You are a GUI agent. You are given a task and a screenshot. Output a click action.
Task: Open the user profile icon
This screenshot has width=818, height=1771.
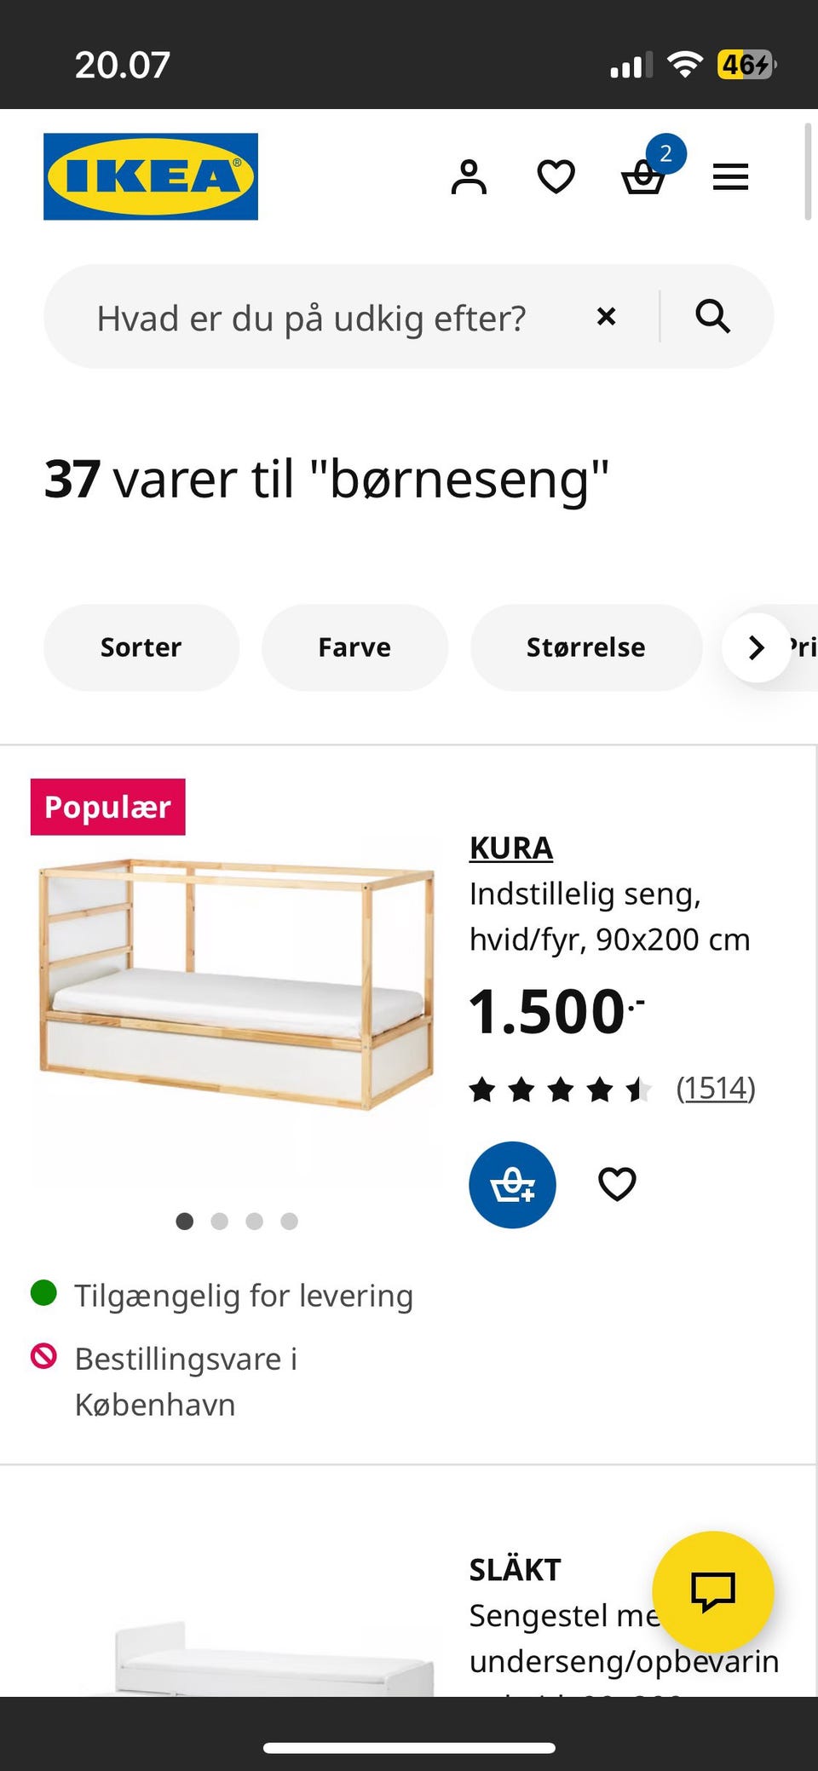469,177
